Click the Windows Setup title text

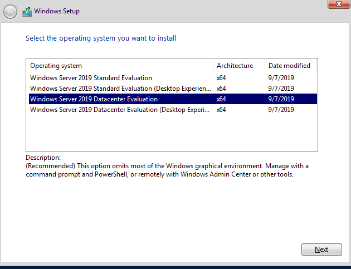pyautogui.click(x=57, y=11)
